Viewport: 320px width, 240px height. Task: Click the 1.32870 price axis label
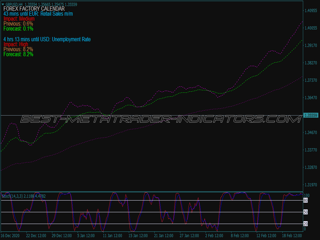(311, 167)
